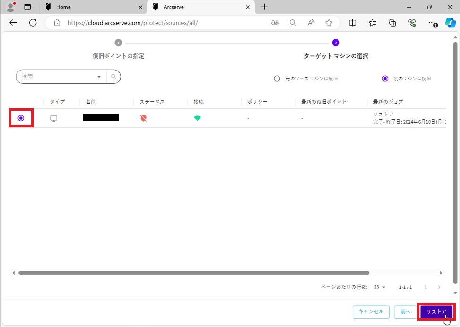
Task: Close the Home tab
Action: point(140,7)
